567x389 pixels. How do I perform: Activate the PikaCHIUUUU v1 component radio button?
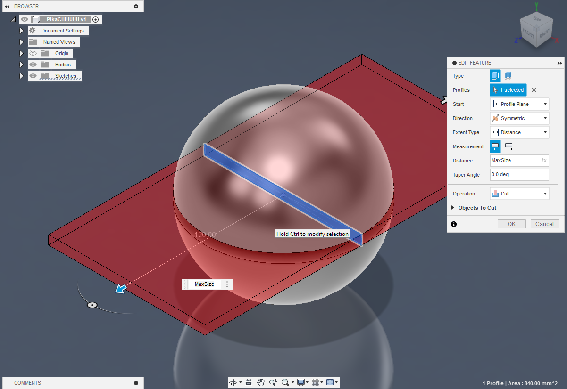click(96, 19)
